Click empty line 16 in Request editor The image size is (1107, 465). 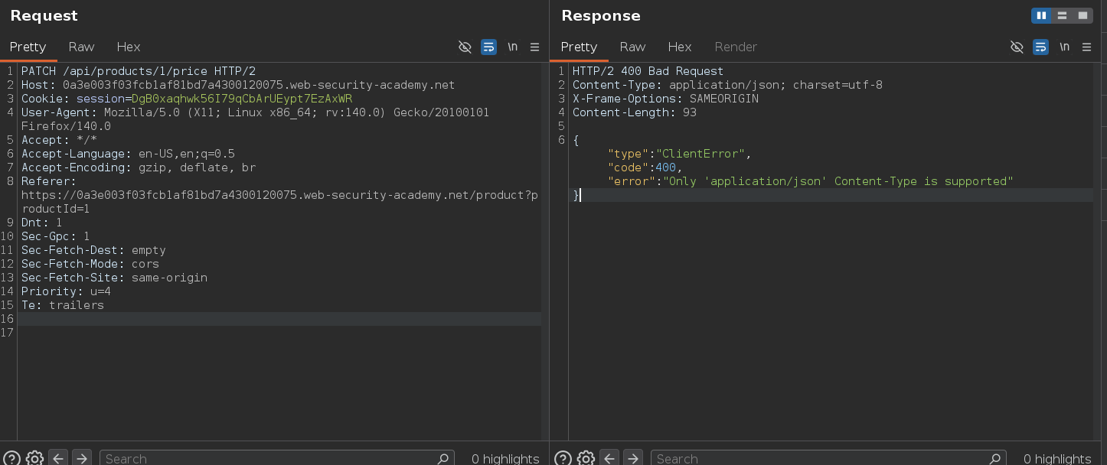point(280,319)
